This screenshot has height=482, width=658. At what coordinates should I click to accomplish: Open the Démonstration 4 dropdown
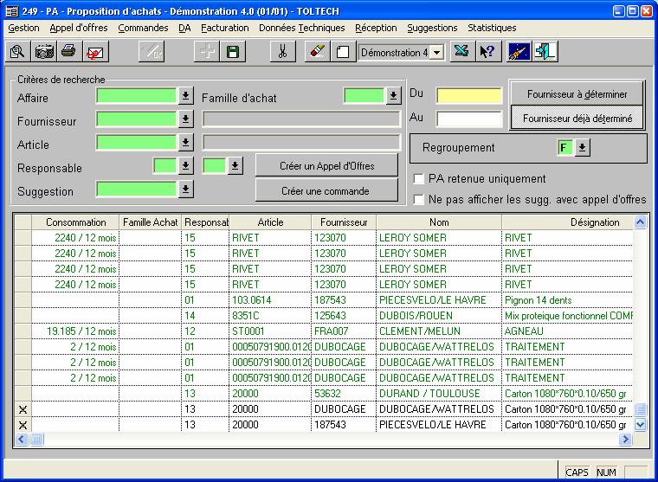pyautogui.click(x=437, y=53)
